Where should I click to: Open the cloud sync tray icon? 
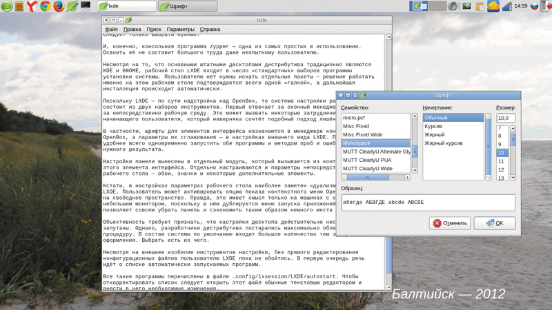coord(493,6)
